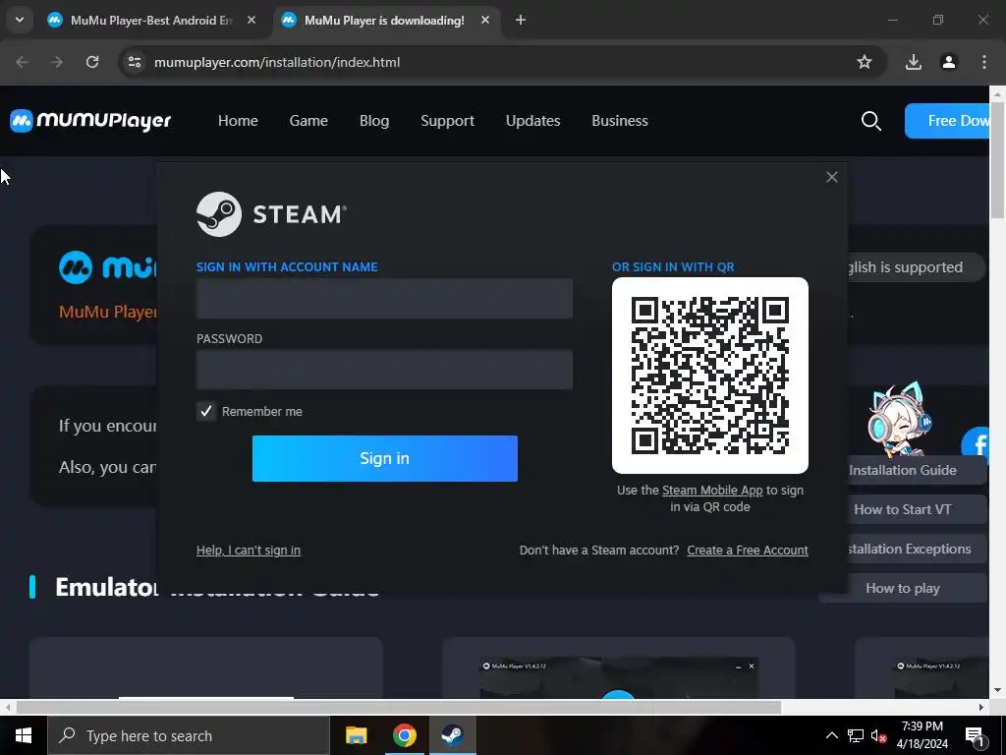Click the Steam logo in the sign-in dialog

coord(271,214)
